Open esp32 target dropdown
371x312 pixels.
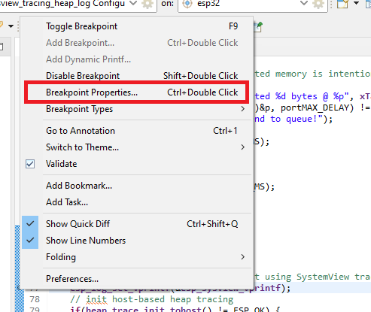tap(304, 4)
